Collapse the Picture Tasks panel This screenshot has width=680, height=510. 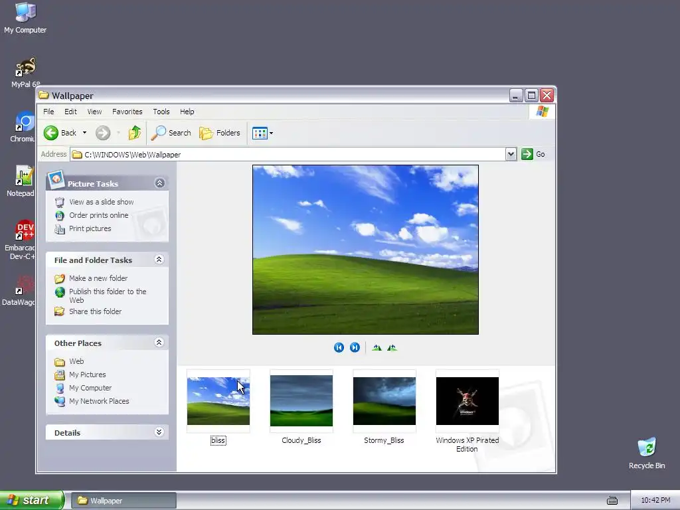click(x=159, y=183)
